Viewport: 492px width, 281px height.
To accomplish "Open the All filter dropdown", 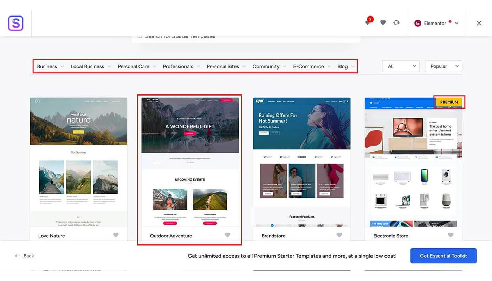I will click(x=401, y=66).
